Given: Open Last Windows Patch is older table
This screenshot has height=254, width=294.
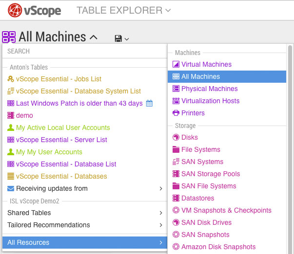Looking at the screenshot, I should tap(79, 103).
